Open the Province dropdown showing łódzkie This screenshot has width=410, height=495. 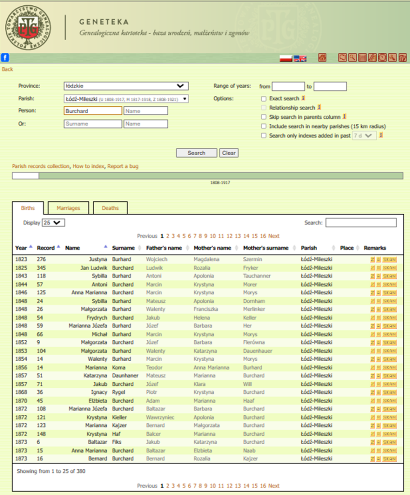pyautogui.click(x=126, y=86)
